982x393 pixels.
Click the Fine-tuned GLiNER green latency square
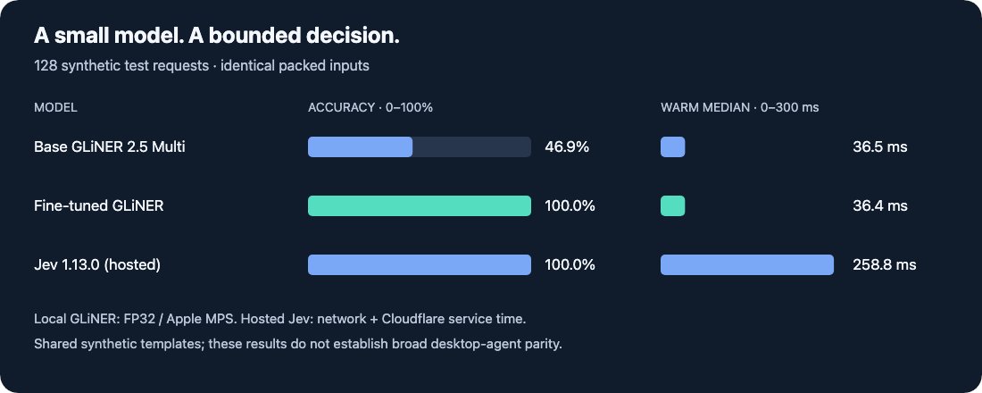(672, 205)
